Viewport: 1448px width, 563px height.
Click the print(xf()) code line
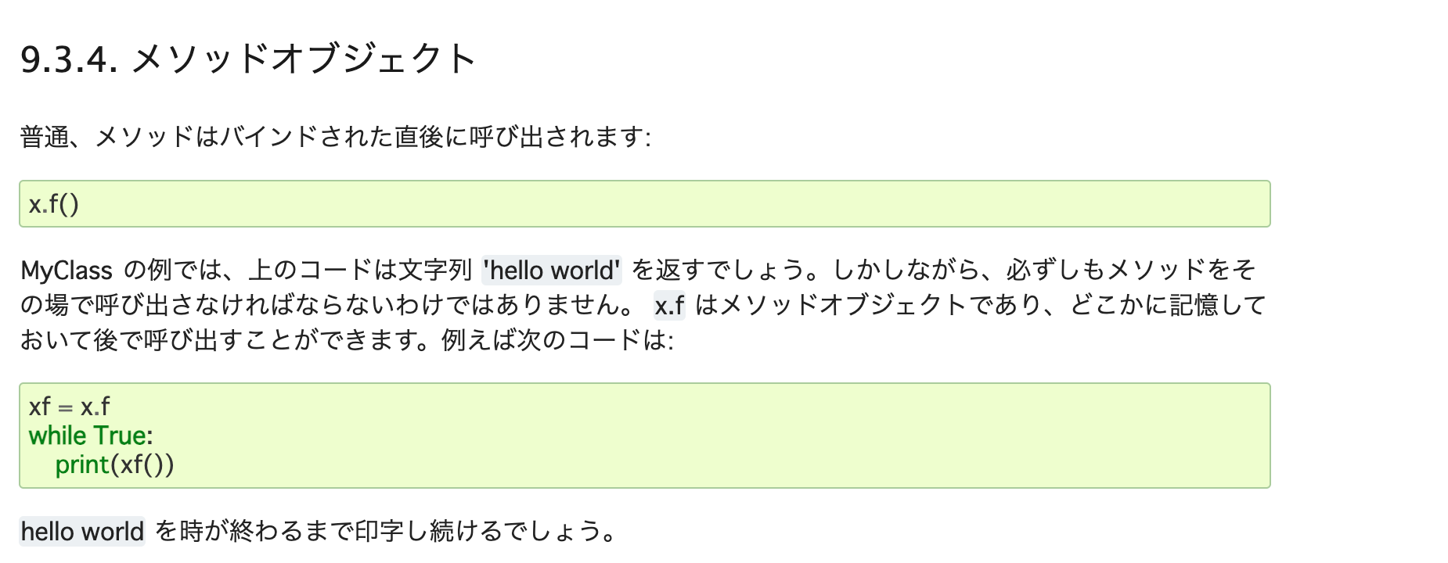[114, 464]
